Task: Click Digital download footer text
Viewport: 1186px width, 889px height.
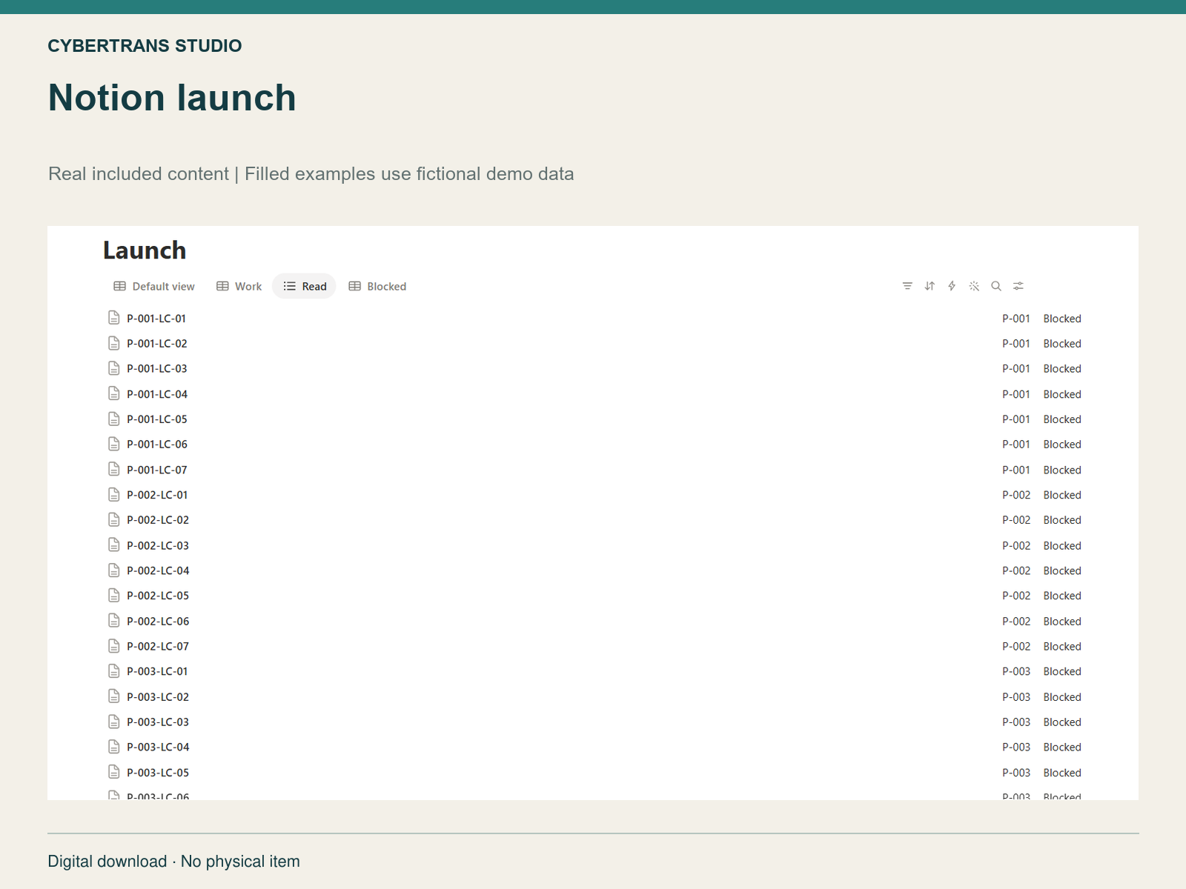Action: pos(173,862)
